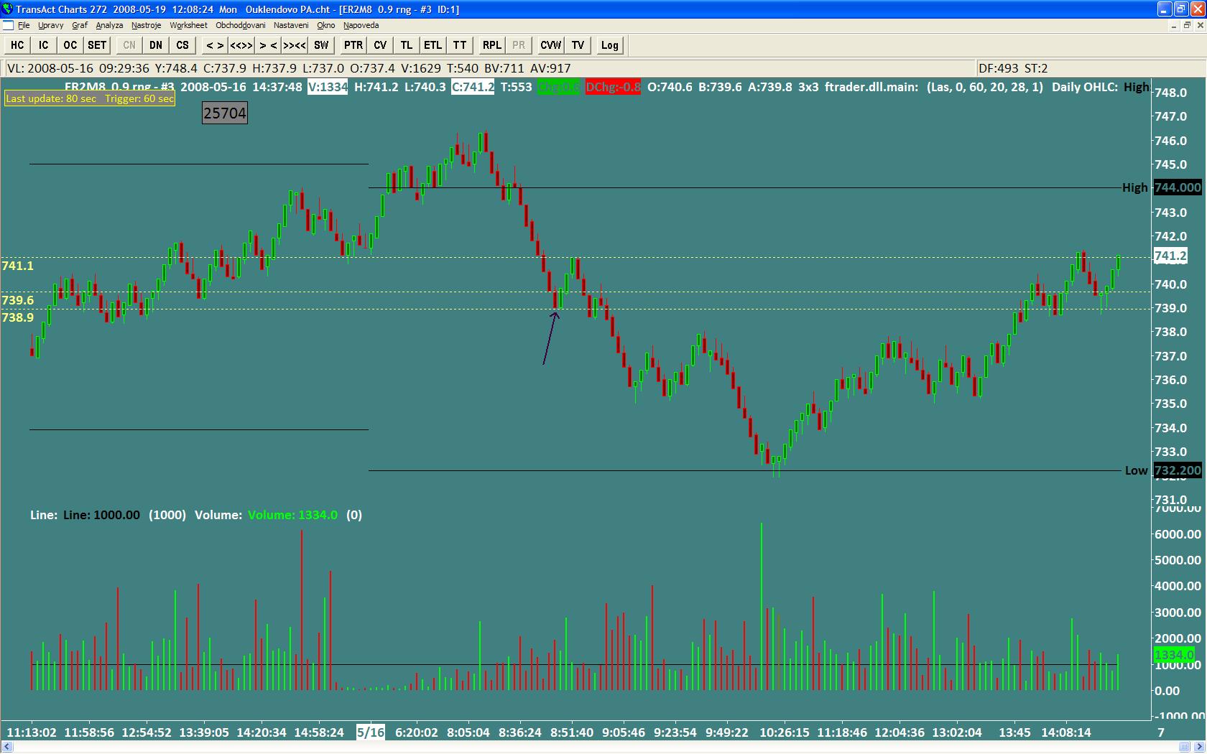Click the '>><<' strong compress toolbar button
The image size is (1207, 754).
(x=295, y=45)
